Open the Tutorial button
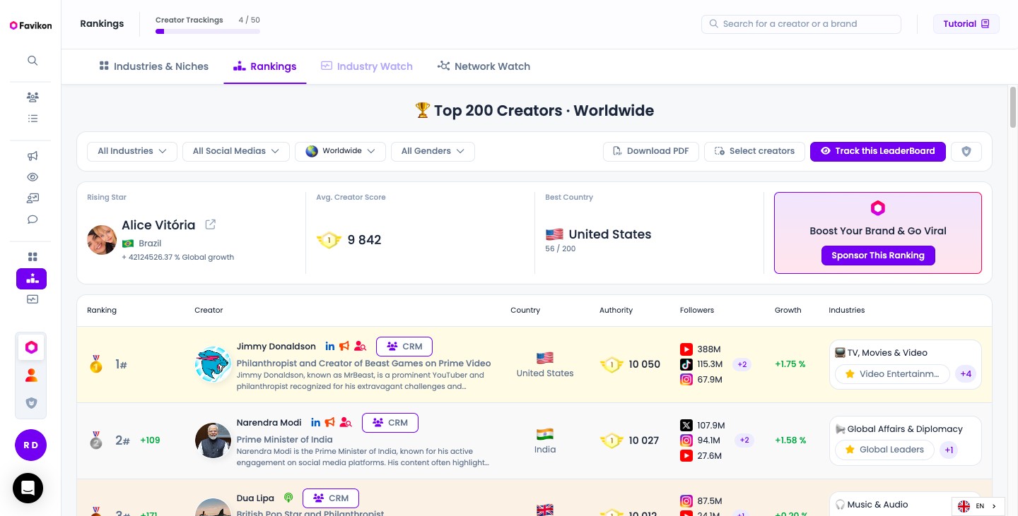This screenshot has width=1018, height=516. [x=966, y=24]
